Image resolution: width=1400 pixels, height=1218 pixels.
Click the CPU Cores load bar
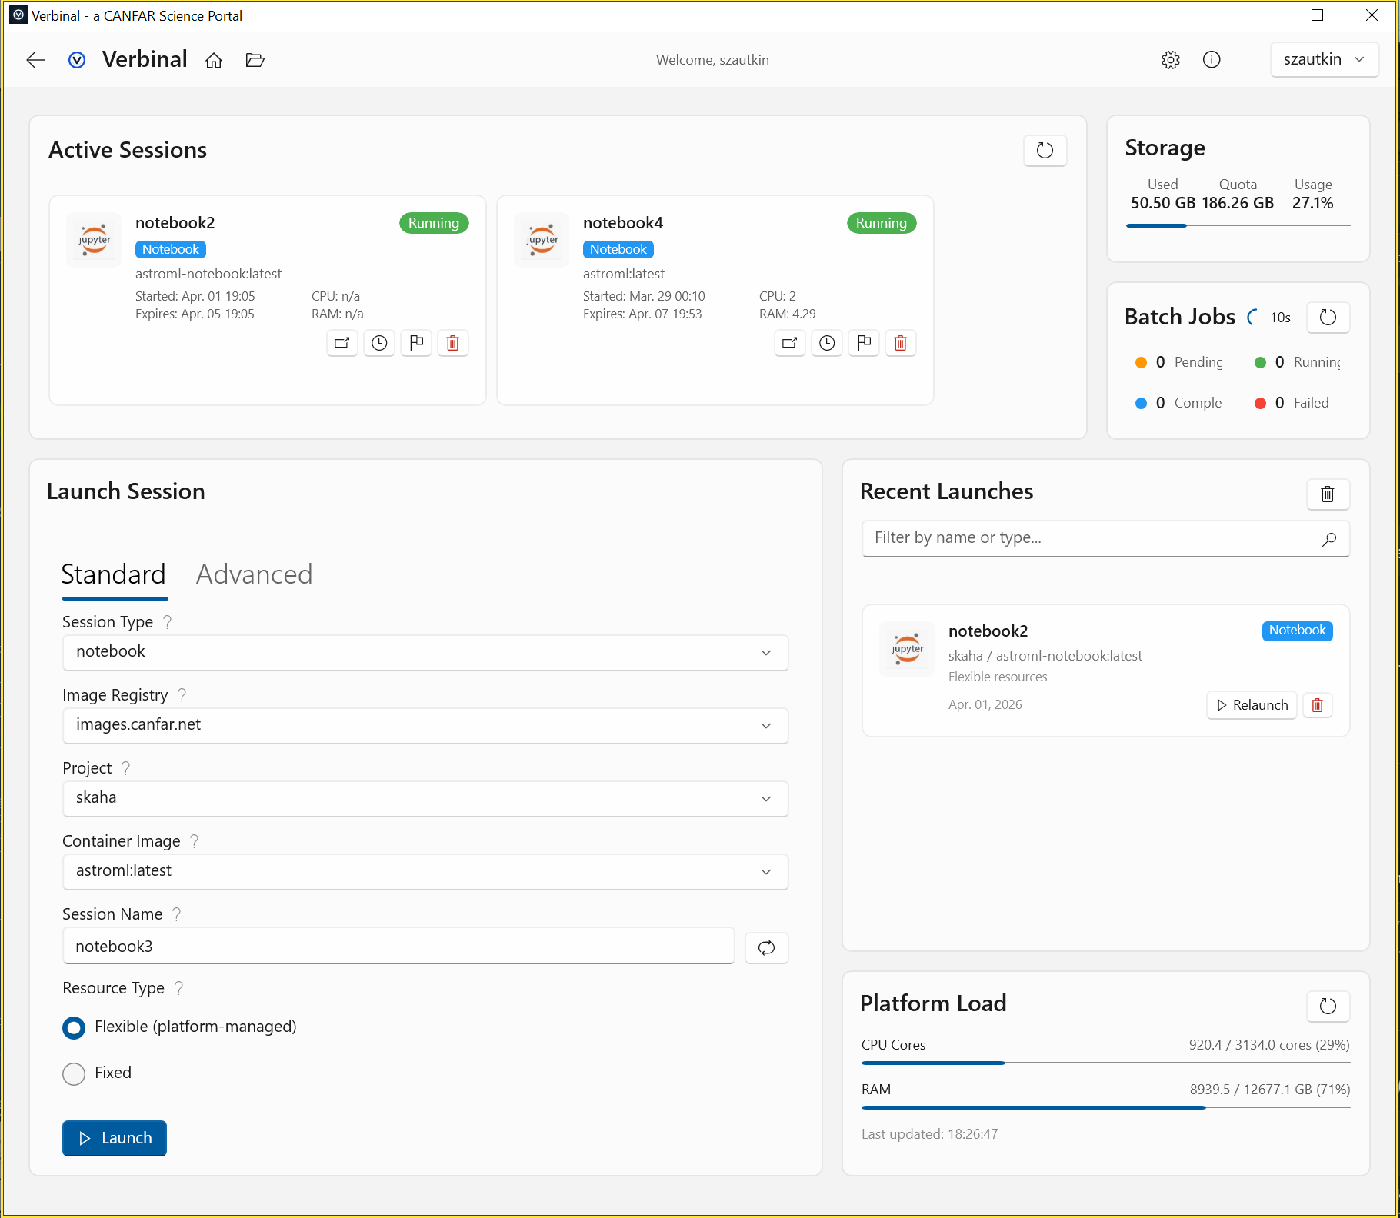coord(1106,1063)
